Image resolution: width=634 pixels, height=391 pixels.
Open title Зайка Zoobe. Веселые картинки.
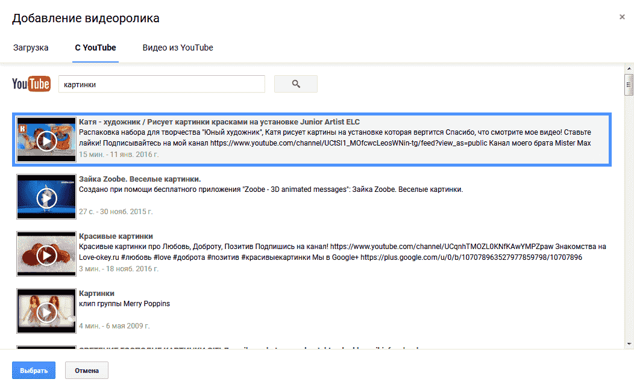tap(140, 179)
